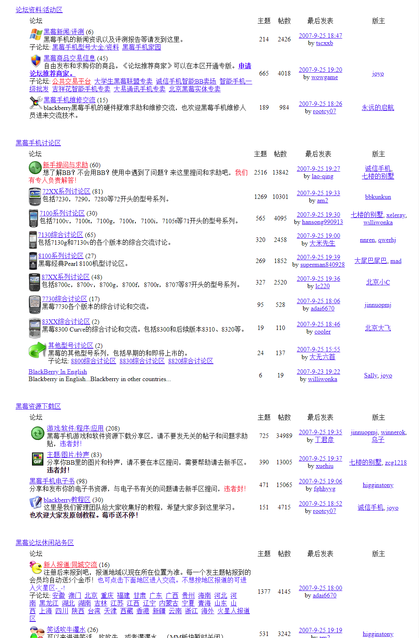
Task: Click the green refresh icon beside 游戏/软件/程序/应用
Action: (x=38, y=433)
